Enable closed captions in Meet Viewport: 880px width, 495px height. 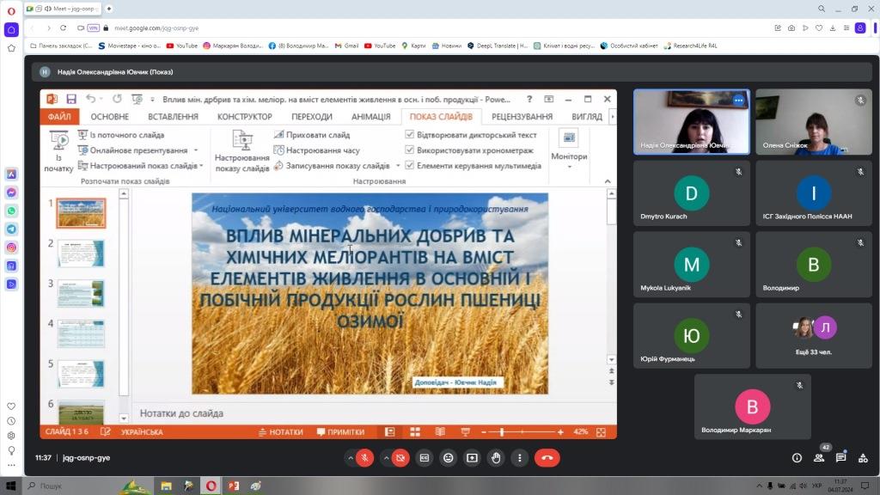(x=424, y=458)
